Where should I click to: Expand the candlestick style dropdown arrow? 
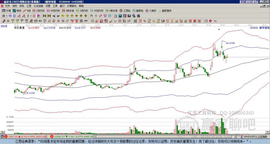[x=31, y=16]
